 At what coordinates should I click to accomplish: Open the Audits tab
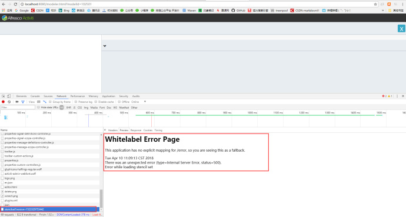(x=136, y=96)
